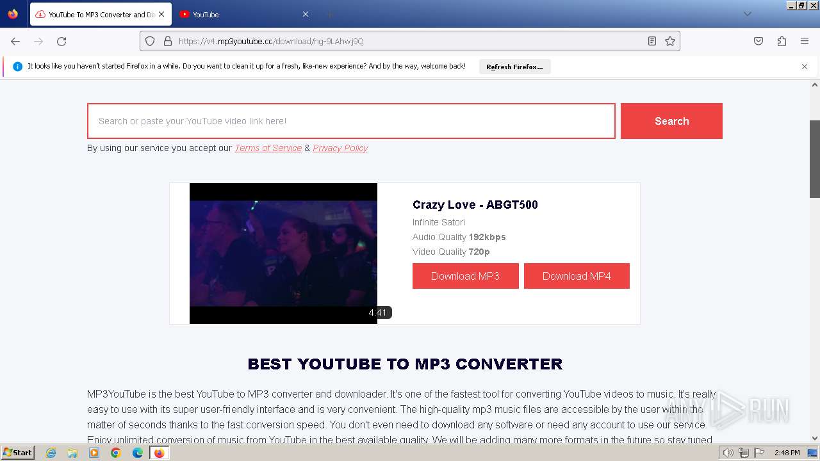
Task: Click the info icon in notification bar
Action: (17, 67)
